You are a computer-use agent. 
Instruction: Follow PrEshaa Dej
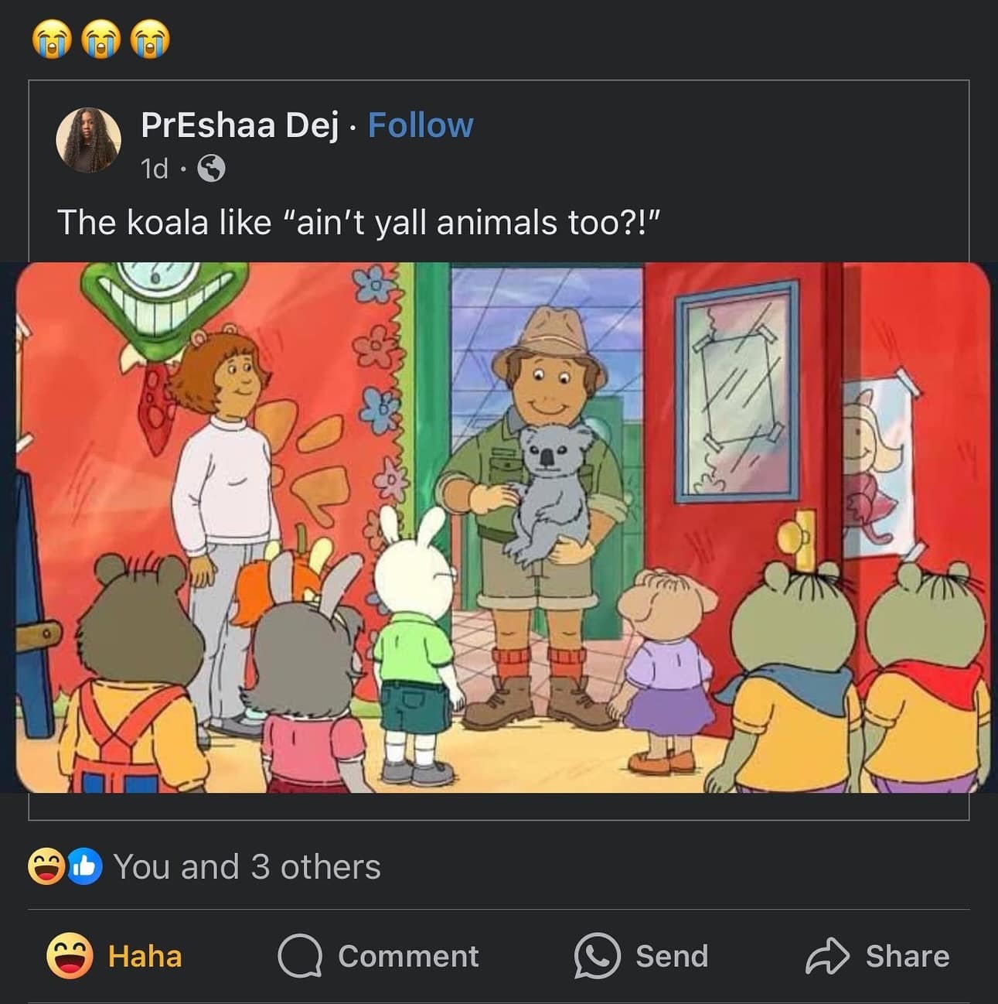(421, 125)
